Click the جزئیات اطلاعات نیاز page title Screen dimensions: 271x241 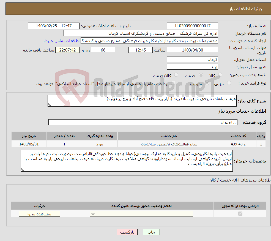tap(246, 9)
